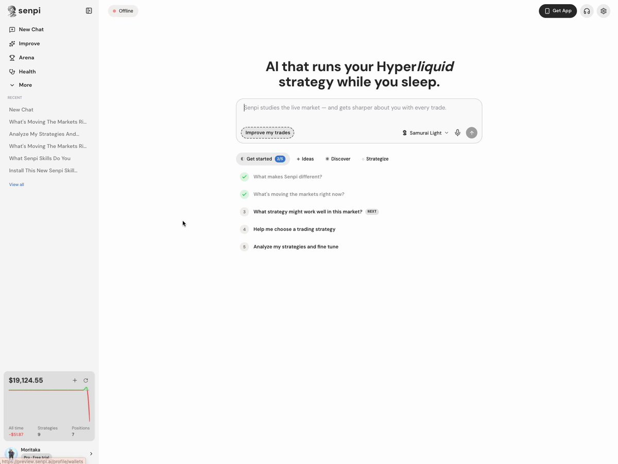Collapse the sidebar panel icon
Viewport: 618px width, 464px height.
click(89, 11)
